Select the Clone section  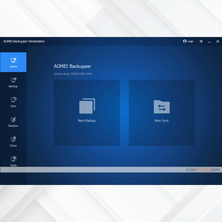[13, 142]
